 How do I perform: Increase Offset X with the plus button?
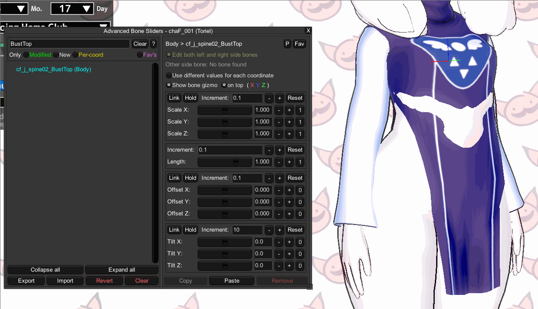[x=289, y=190]
